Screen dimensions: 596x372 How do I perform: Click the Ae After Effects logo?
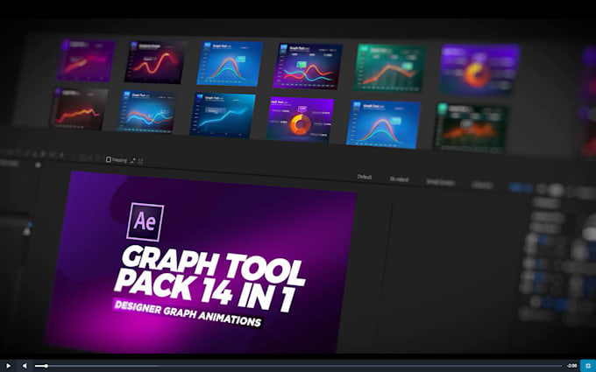click(145, 222)
